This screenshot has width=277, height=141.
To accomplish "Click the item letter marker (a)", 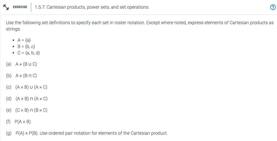I will tap(9, 64).
